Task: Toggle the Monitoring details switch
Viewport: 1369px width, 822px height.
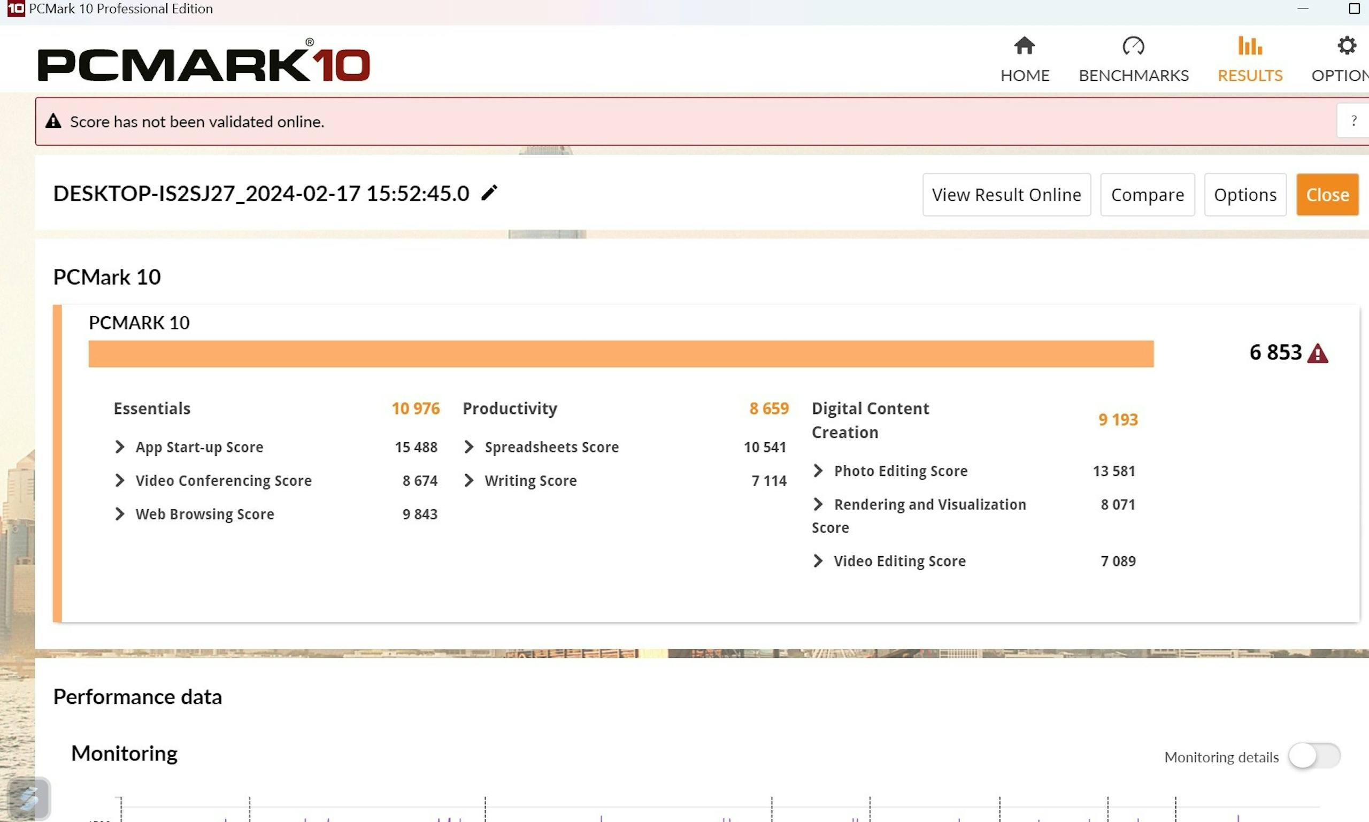Action: click(x=1314, y=756)
